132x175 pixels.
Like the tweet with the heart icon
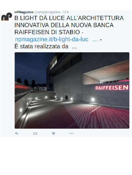coord(53,133)
